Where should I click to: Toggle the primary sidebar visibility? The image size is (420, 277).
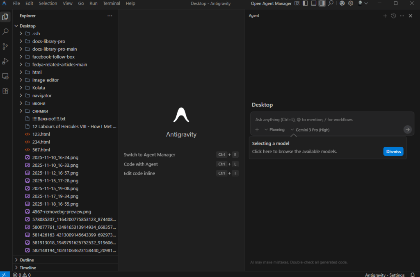coord(305,3)
